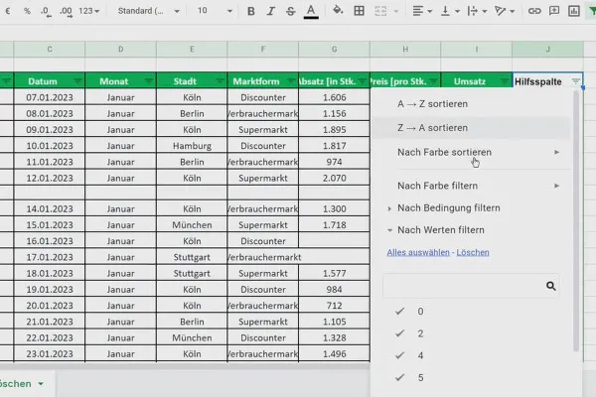Open Nach Farbe sortieren submenu
The width and height of the screenshot is (596, 397).
point(471,152)
